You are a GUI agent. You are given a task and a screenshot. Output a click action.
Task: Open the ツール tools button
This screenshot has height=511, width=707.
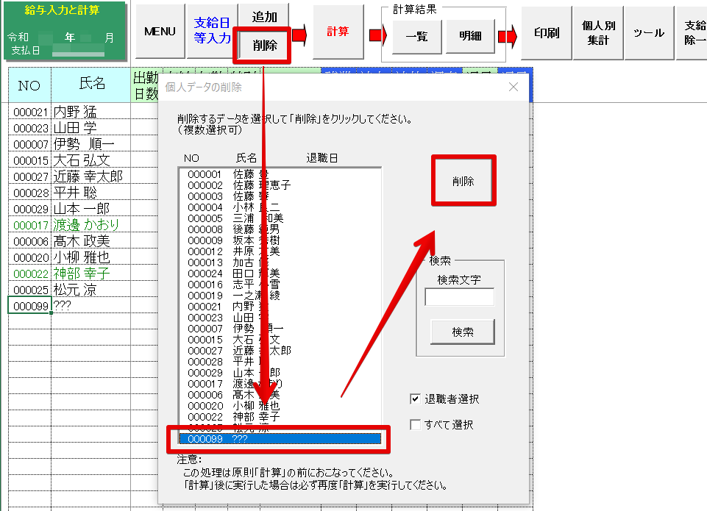tap(648, 33)
